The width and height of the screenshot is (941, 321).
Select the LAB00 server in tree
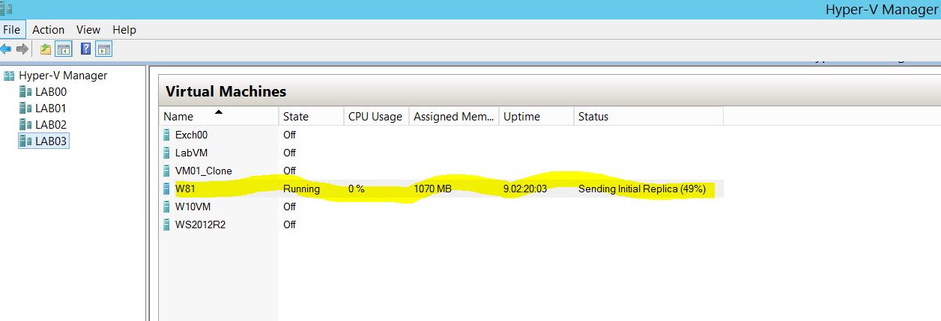50,92
